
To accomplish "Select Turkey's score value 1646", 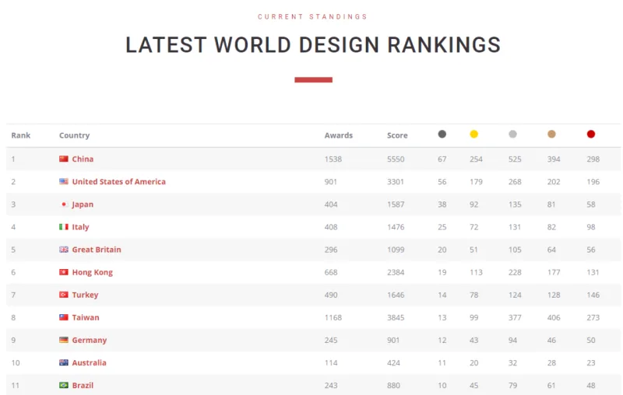I will pyautogui.click(x=396, y=295).
